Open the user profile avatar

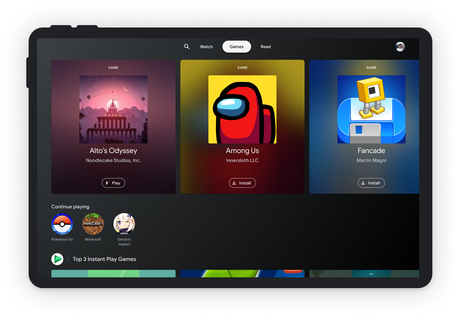(400, 47)
